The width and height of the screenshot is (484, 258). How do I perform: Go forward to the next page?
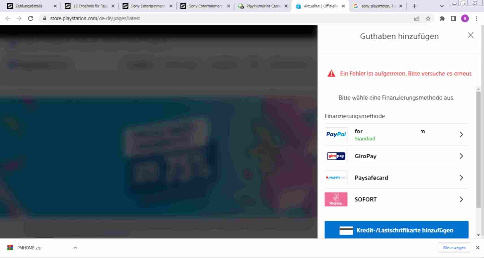19,18
